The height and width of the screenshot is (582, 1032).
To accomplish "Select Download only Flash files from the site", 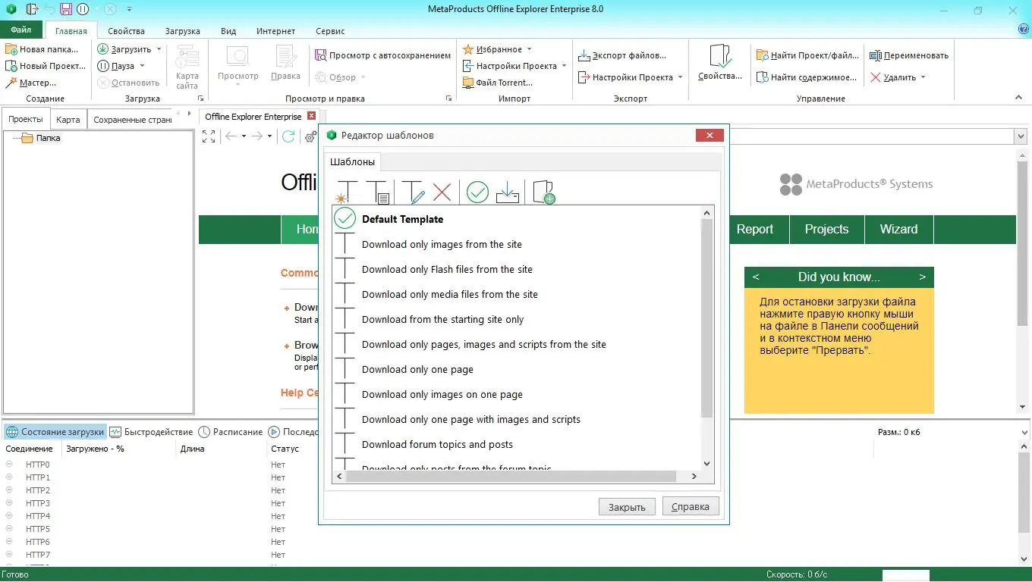I will tap(518, 269).
